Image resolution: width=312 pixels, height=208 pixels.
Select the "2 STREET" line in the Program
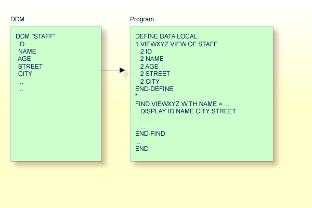155,74
